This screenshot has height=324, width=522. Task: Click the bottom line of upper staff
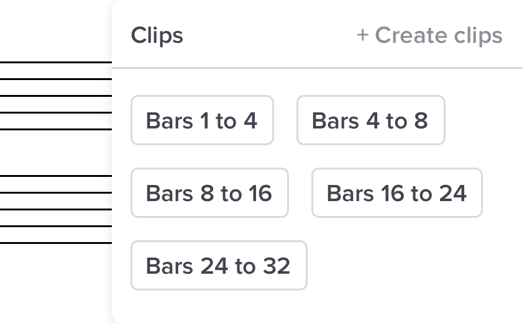(56, 129)
